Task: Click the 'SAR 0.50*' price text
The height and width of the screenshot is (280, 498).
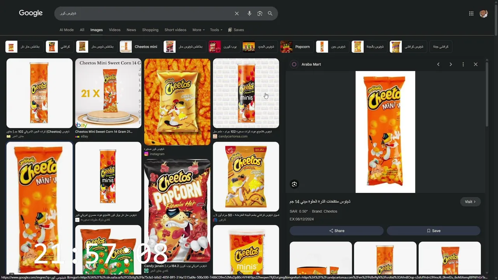Action: [x=299, y=212]
